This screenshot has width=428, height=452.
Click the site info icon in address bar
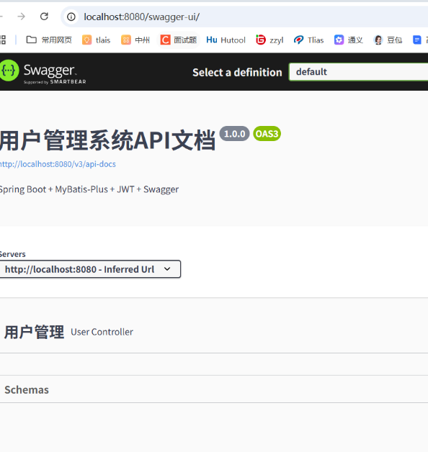tap(71, 17)
